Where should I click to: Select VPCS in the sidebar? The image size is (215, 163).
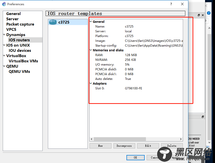point(11,30)
